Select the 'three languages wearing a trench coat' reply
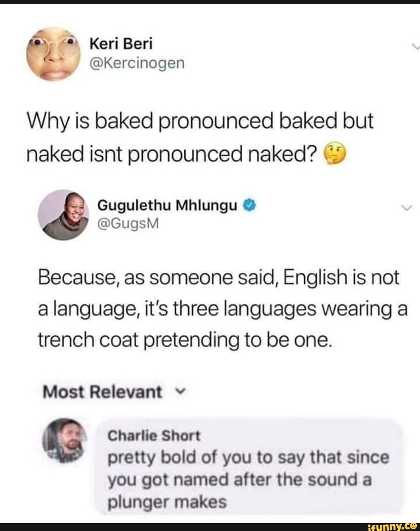420x531 pixels. coord(222,309)
